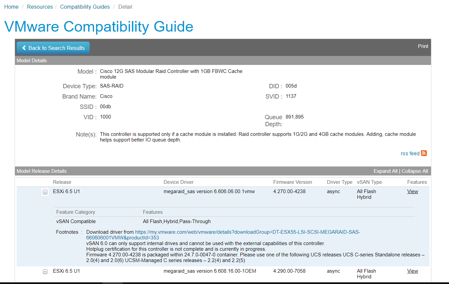The width and height of the screenshot is (449, 284).
Task: Click Collapse All
Action: (415, 171)
